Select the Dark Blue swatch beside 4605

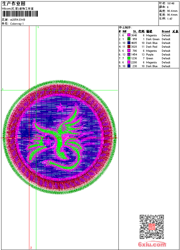pos(129,43)
